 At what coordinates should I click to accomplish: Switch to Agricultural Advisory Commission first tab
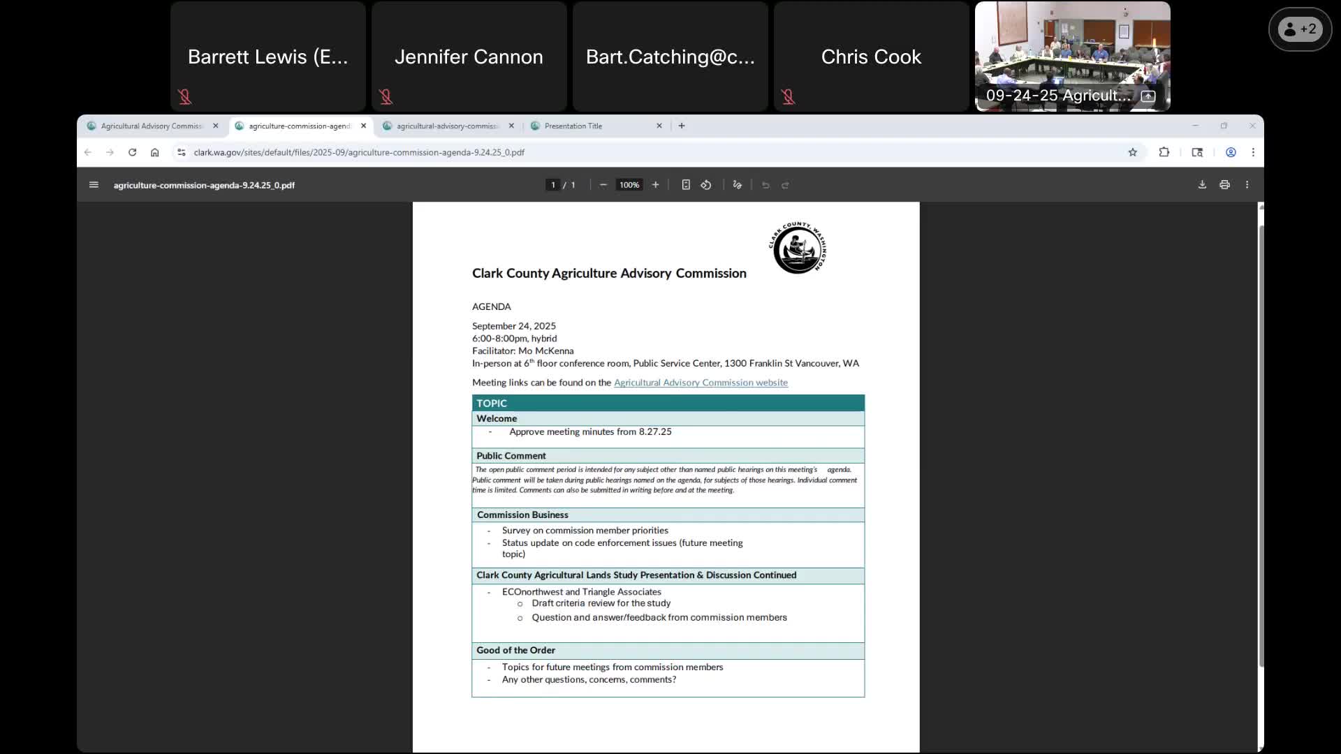point(151,126)
